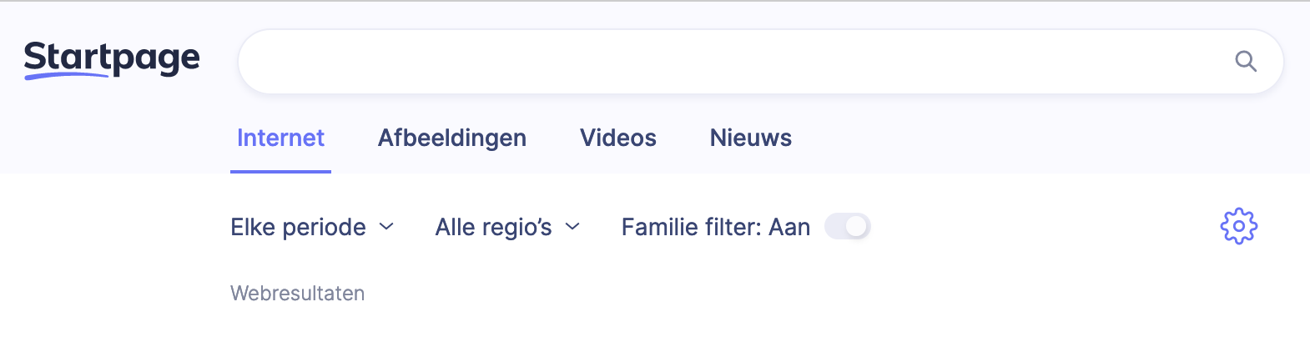
Task: Click the Webresultaten heading text
Action: (x=298, y=294)
